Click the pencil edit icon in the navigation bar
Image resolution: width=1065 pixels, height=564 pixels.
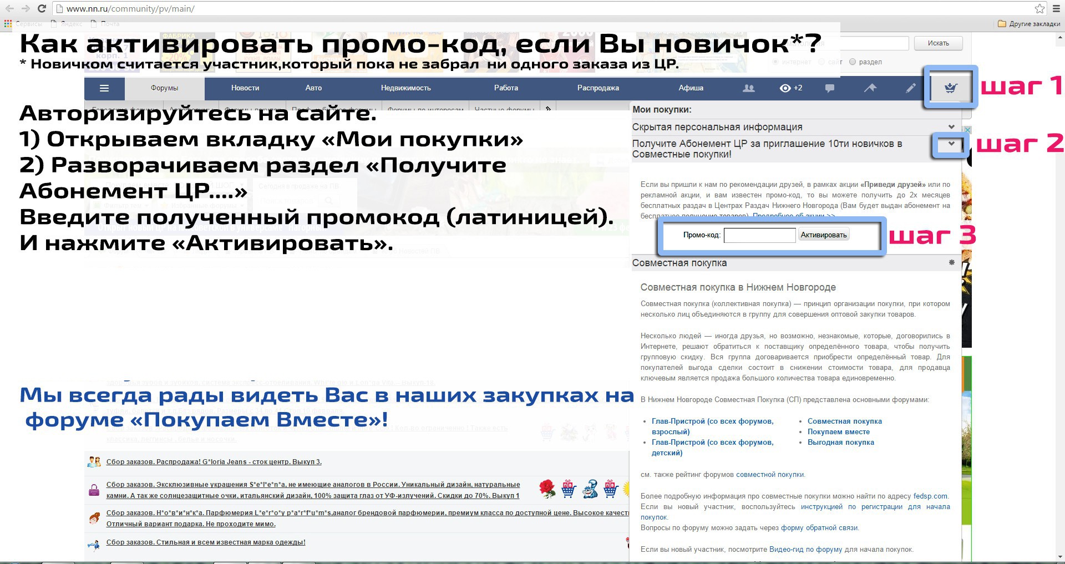[911, 88]
